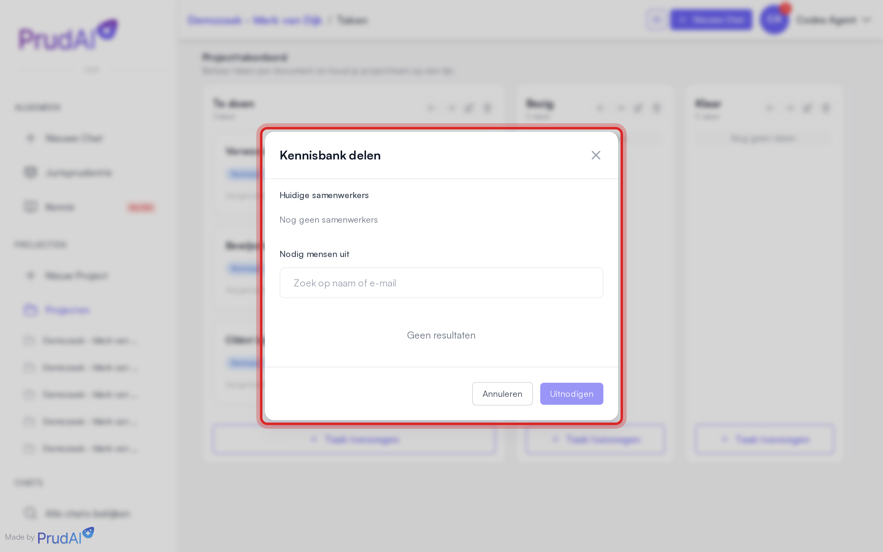This screenshot has height=552, width=883.
Task: Delete the Te doen column via trash icon
Action: coord(487,108)
